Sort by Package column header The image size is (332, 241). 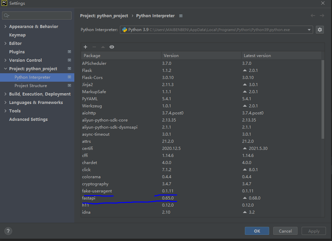tap(121, 55)
